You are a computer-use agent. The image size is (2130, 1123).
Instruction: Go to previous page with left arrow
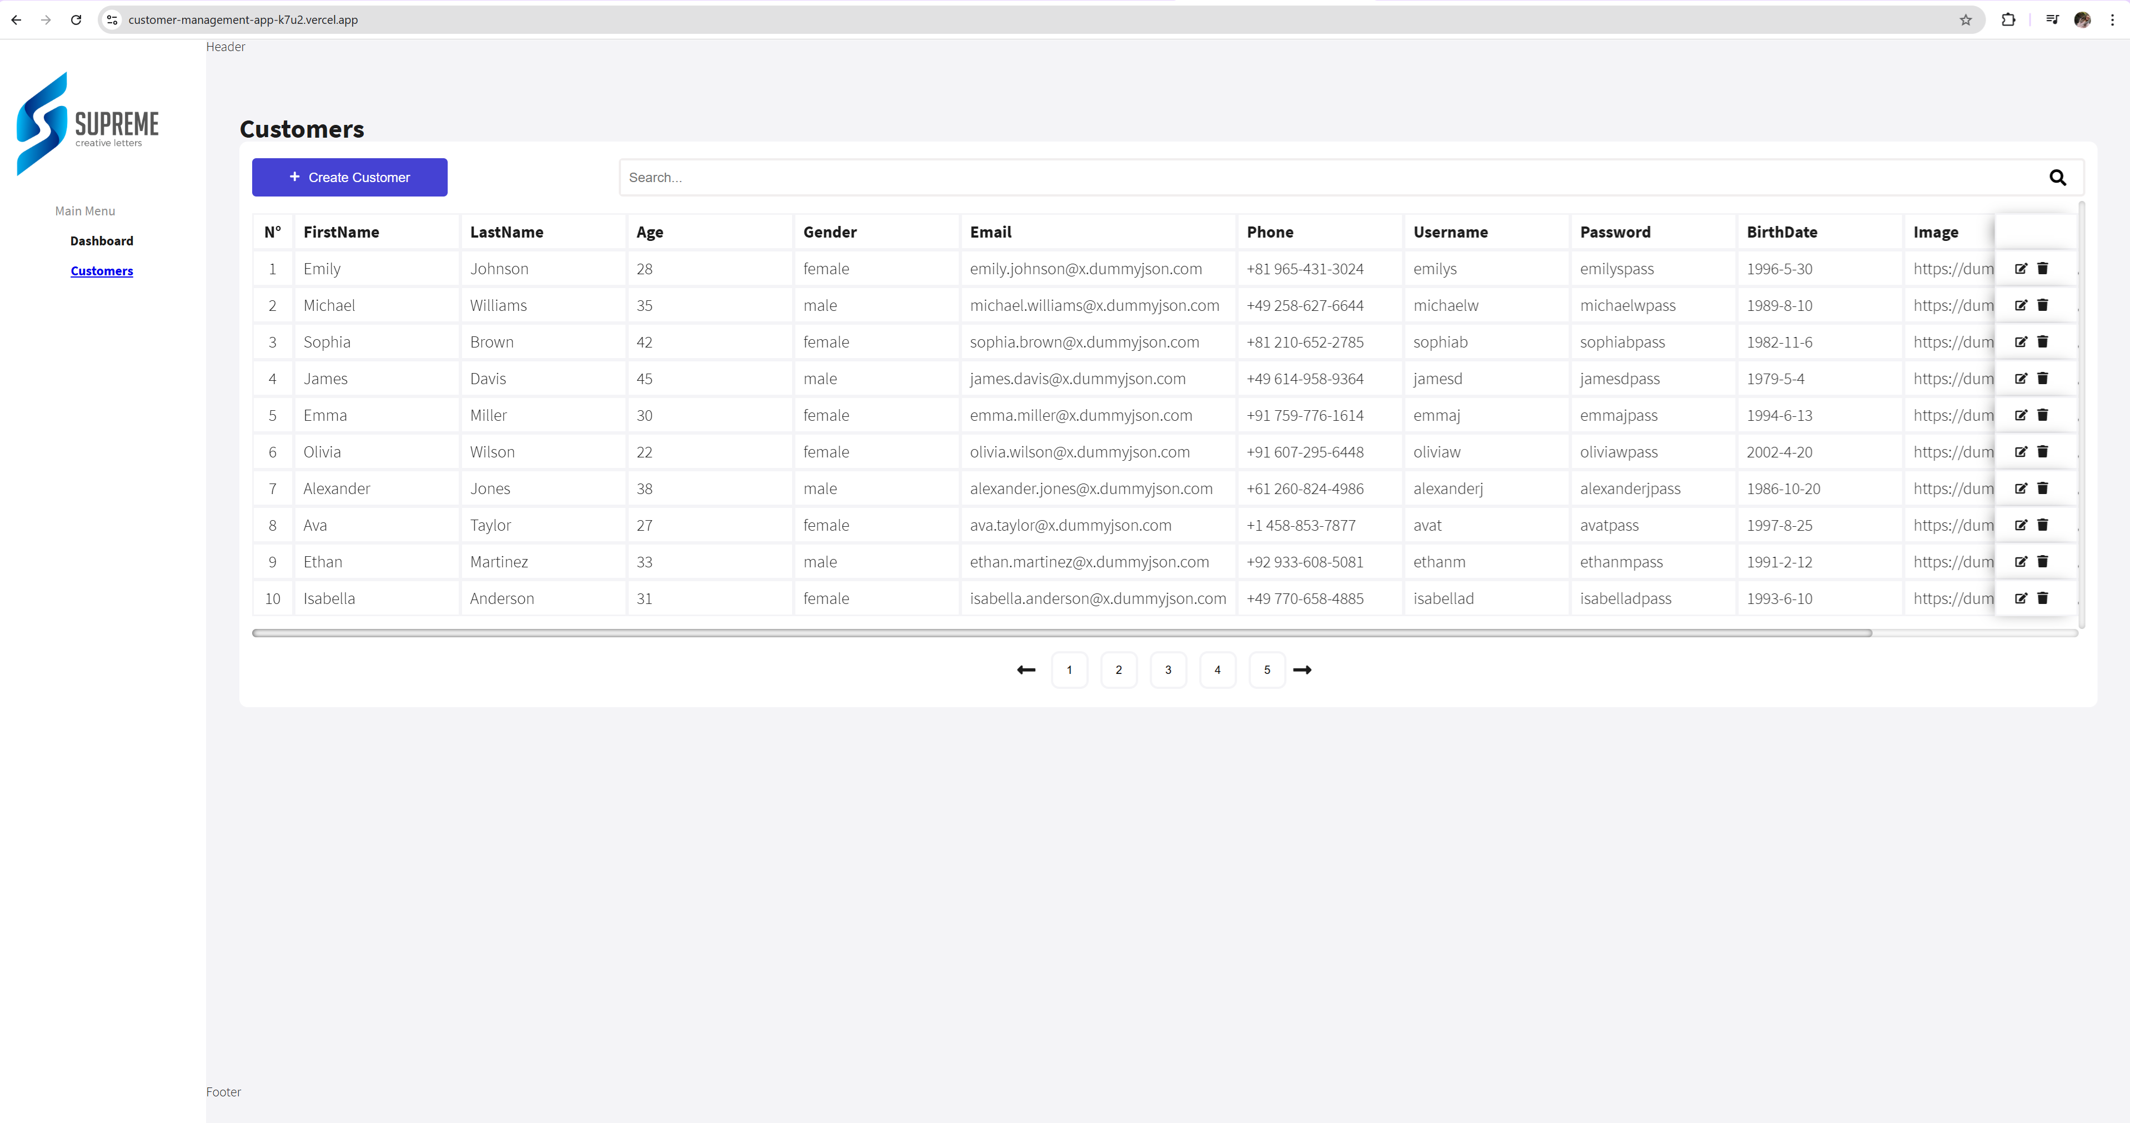click(1026, 670)
